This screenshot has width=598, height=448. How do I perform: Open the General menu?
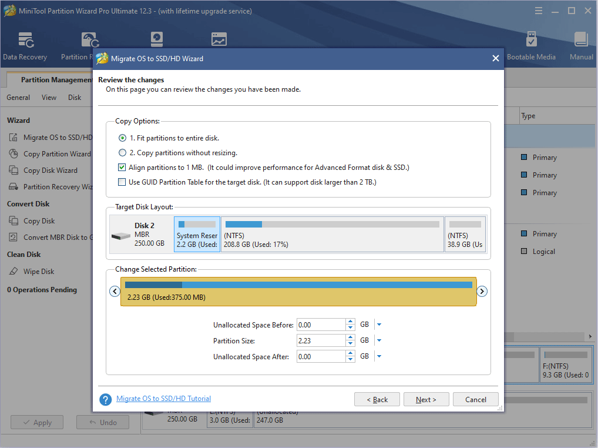point(18,98)
